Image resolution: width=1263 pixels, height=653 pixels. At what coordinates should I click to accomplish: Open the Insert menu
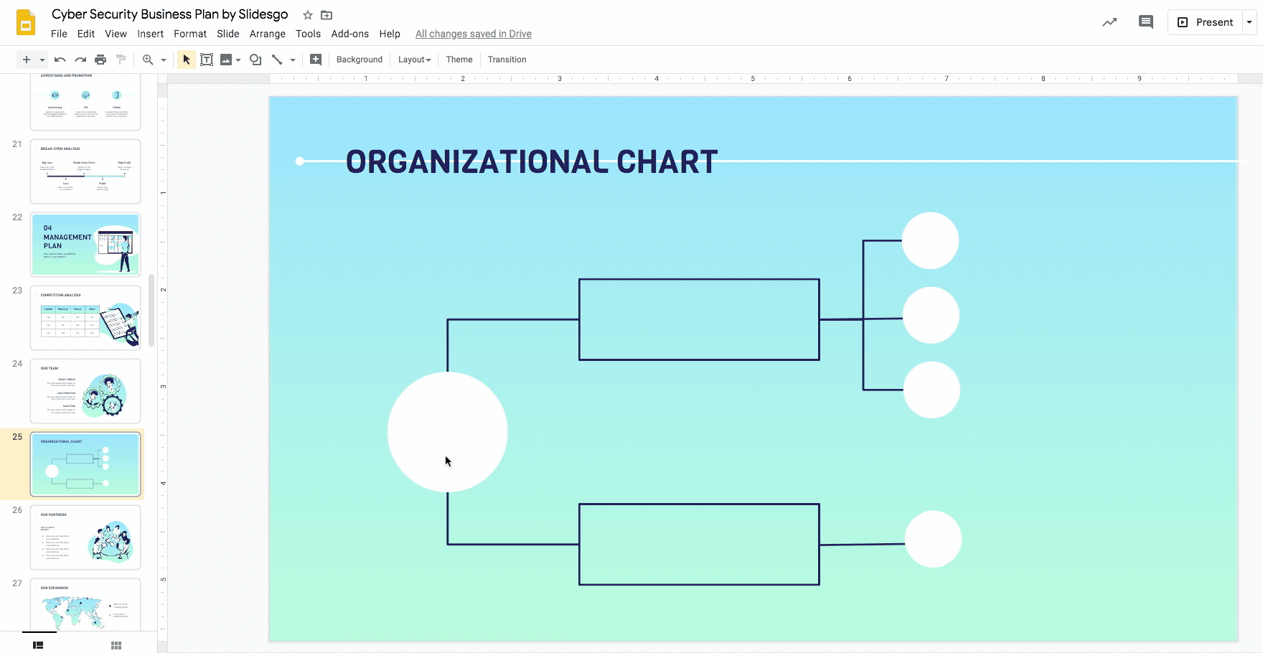pyautogui.click(x=150, y=34)
